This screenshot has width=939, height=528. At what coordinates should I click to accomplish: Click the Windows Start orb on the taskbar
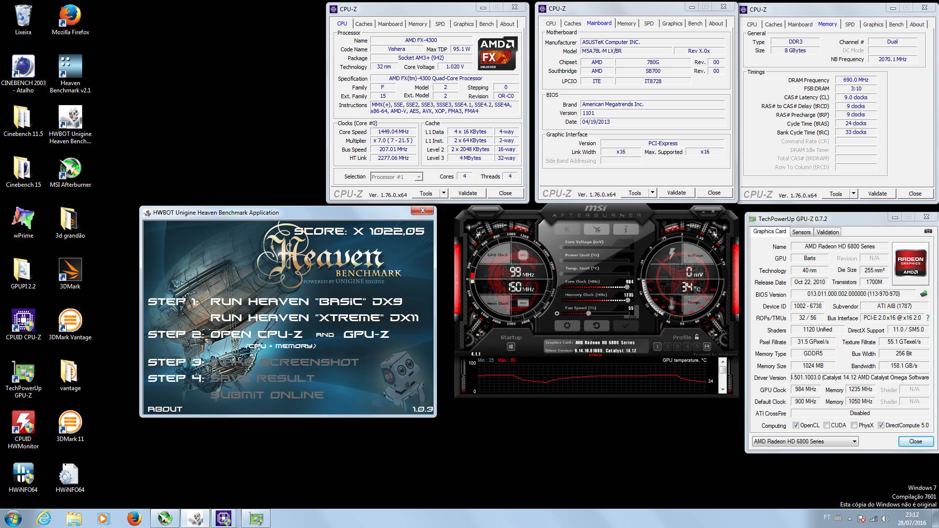tap(13, 518)
